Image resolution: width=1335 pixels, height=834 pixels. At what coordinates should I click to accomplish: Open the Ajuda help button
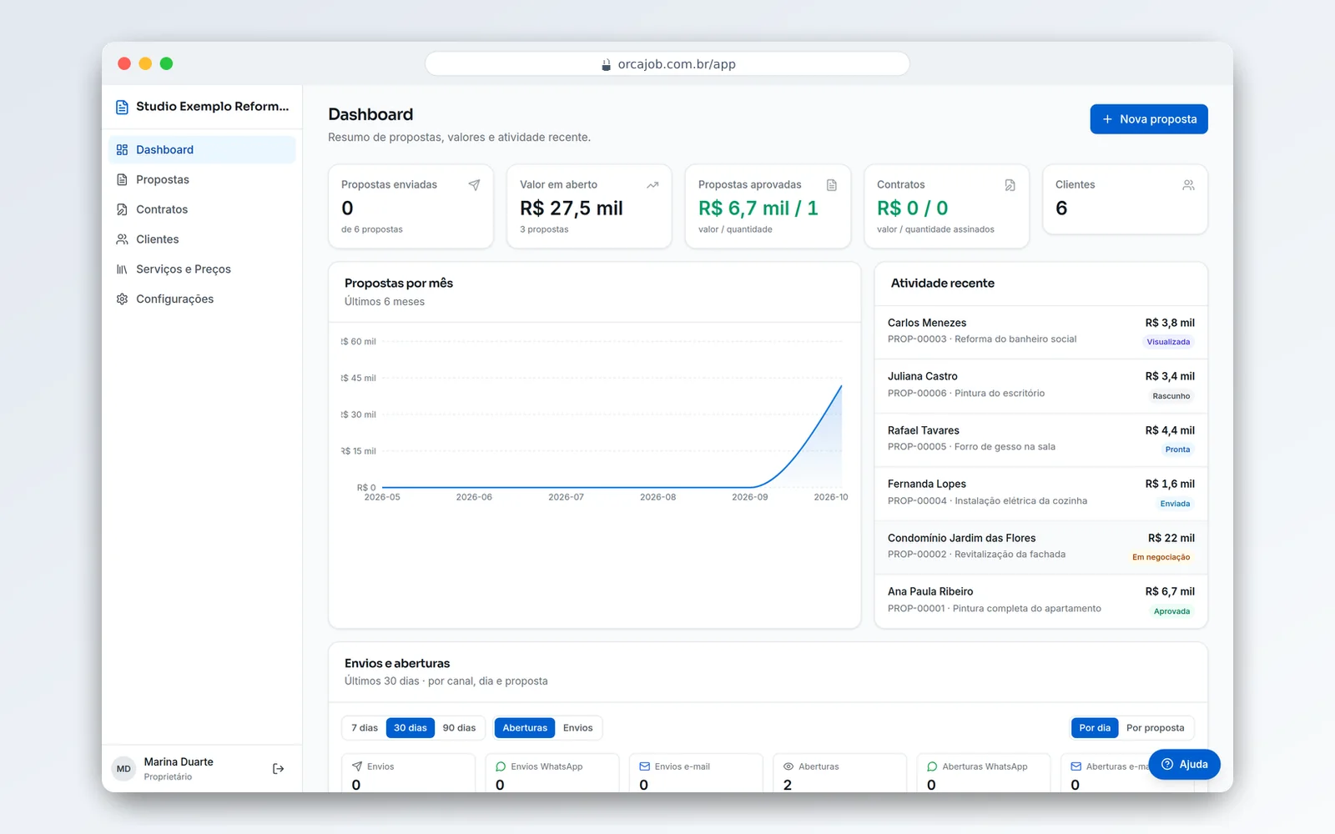pos(1184,764)
